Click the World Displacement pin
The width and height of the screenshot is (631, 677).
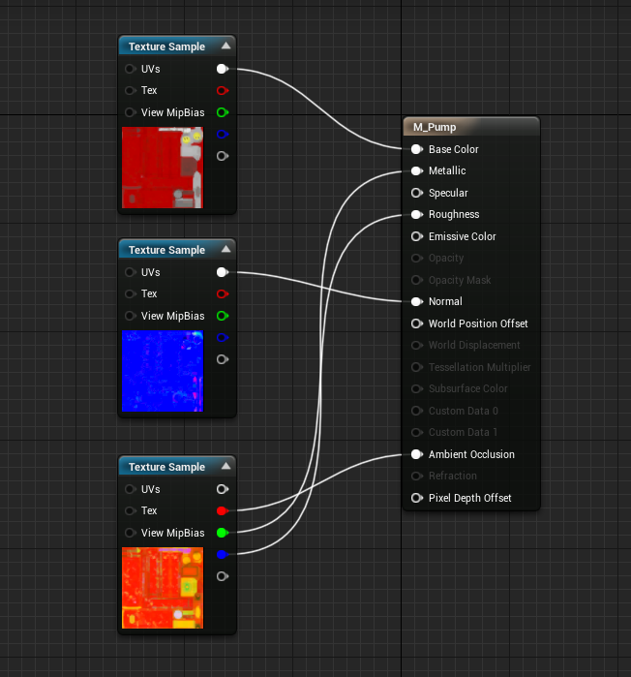[x=417, y=346]
